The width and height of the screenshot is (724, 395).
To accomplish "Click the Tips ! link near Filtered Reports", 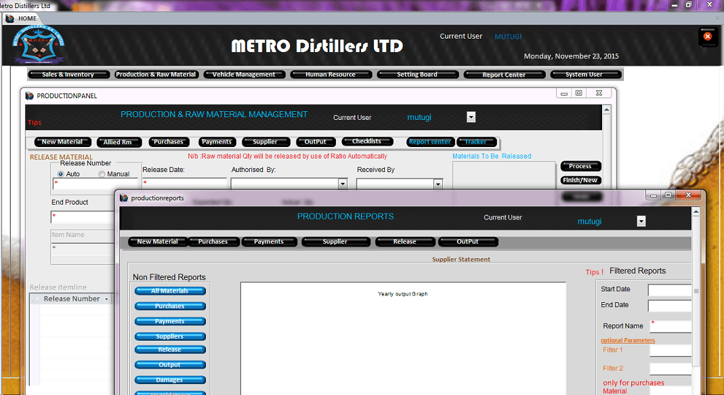I will coord(594,272).
